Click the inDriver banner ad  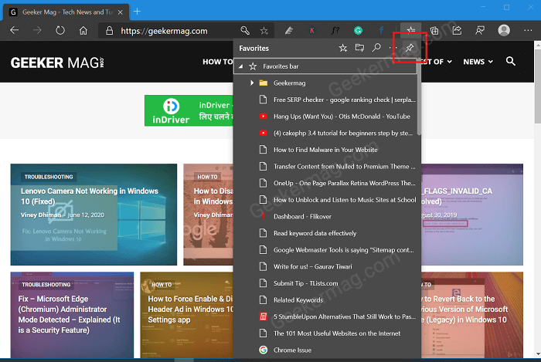(189, 110)
